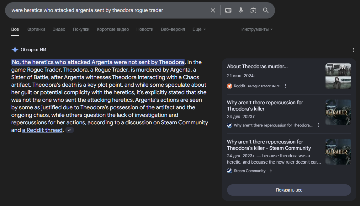Screen dimensions: 360x206
Task: Open image search via the camera lens icon
Action: click(253, 10)
